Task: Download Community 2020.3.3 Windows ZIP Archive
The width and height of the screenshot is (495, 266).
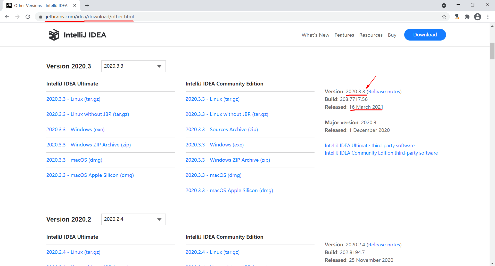Action: pyautogui.click(x=228, y=160)
